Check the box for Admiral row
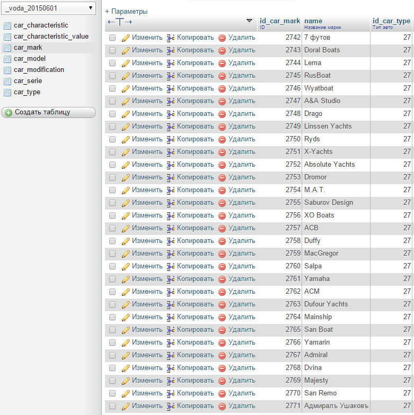Screen dimensions: 414x415 112,355
